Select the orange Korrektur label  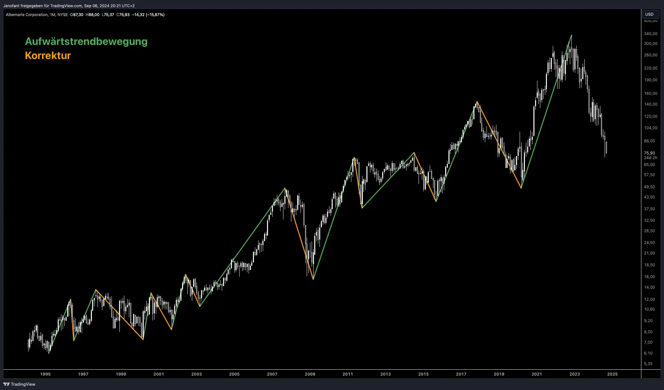(48, 55)
